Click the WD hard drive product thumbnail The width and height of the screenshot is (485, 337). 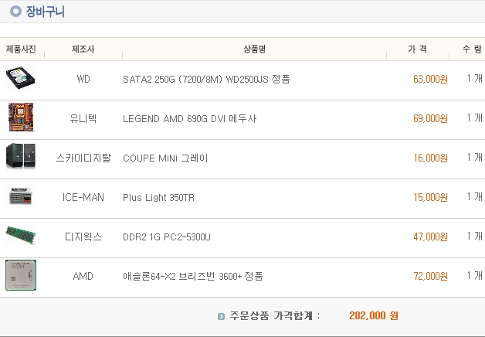coord(21,77)
